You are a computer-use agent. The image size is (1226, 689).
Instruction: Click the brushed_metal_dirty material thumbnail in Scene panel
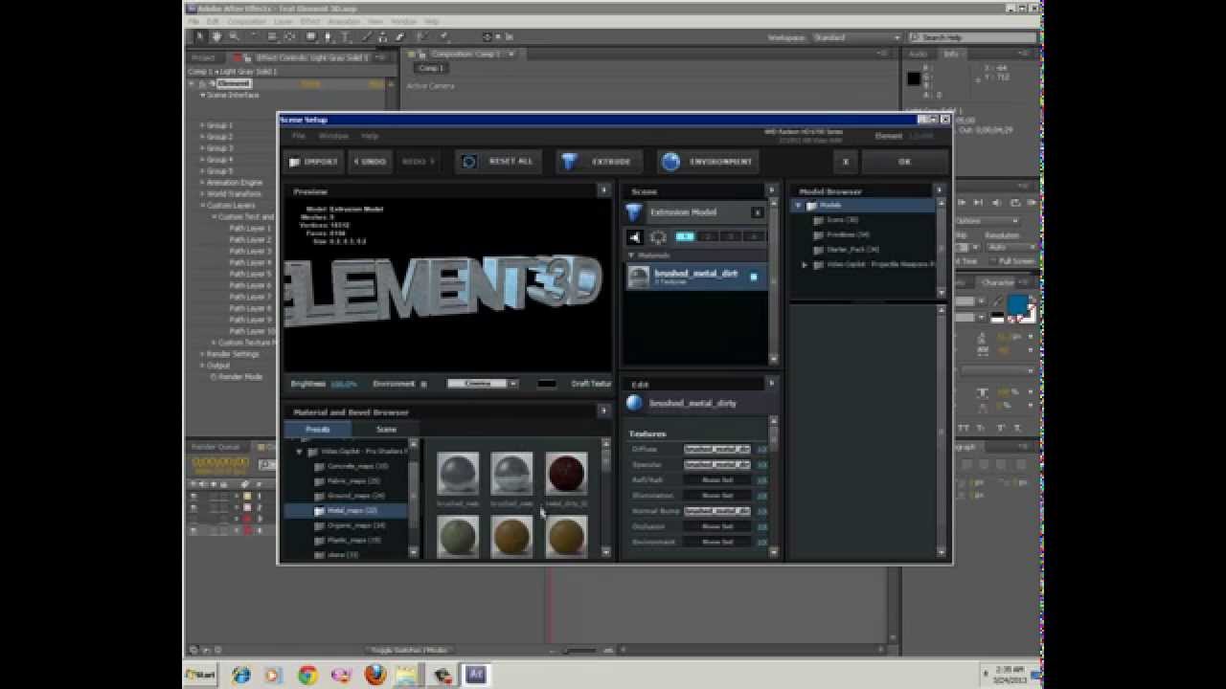638,277
